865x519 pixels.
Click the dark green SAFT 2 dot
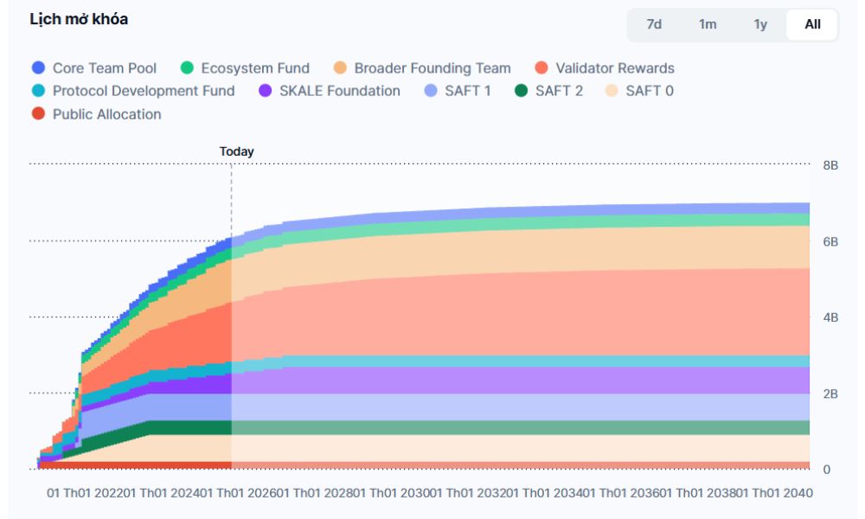[x=521, y=91]
